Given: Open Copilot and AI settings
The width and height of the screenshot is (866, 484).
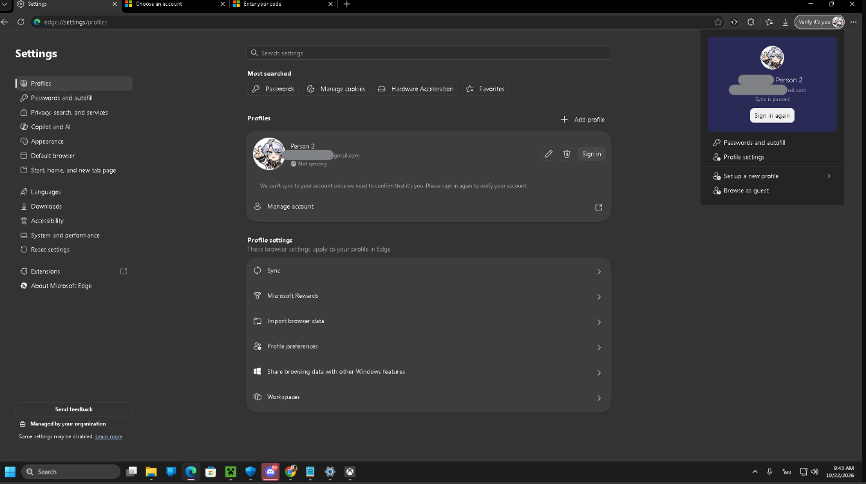Looking at the screenshot, I should 74,127.
